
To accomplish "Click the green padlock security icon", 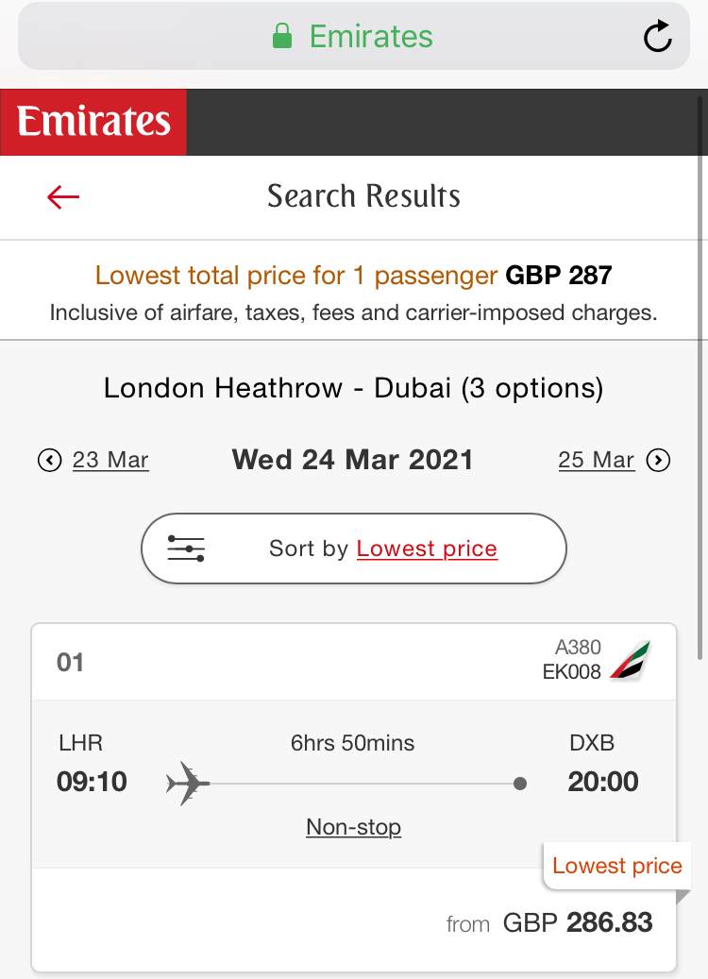I will pos(282,36).
